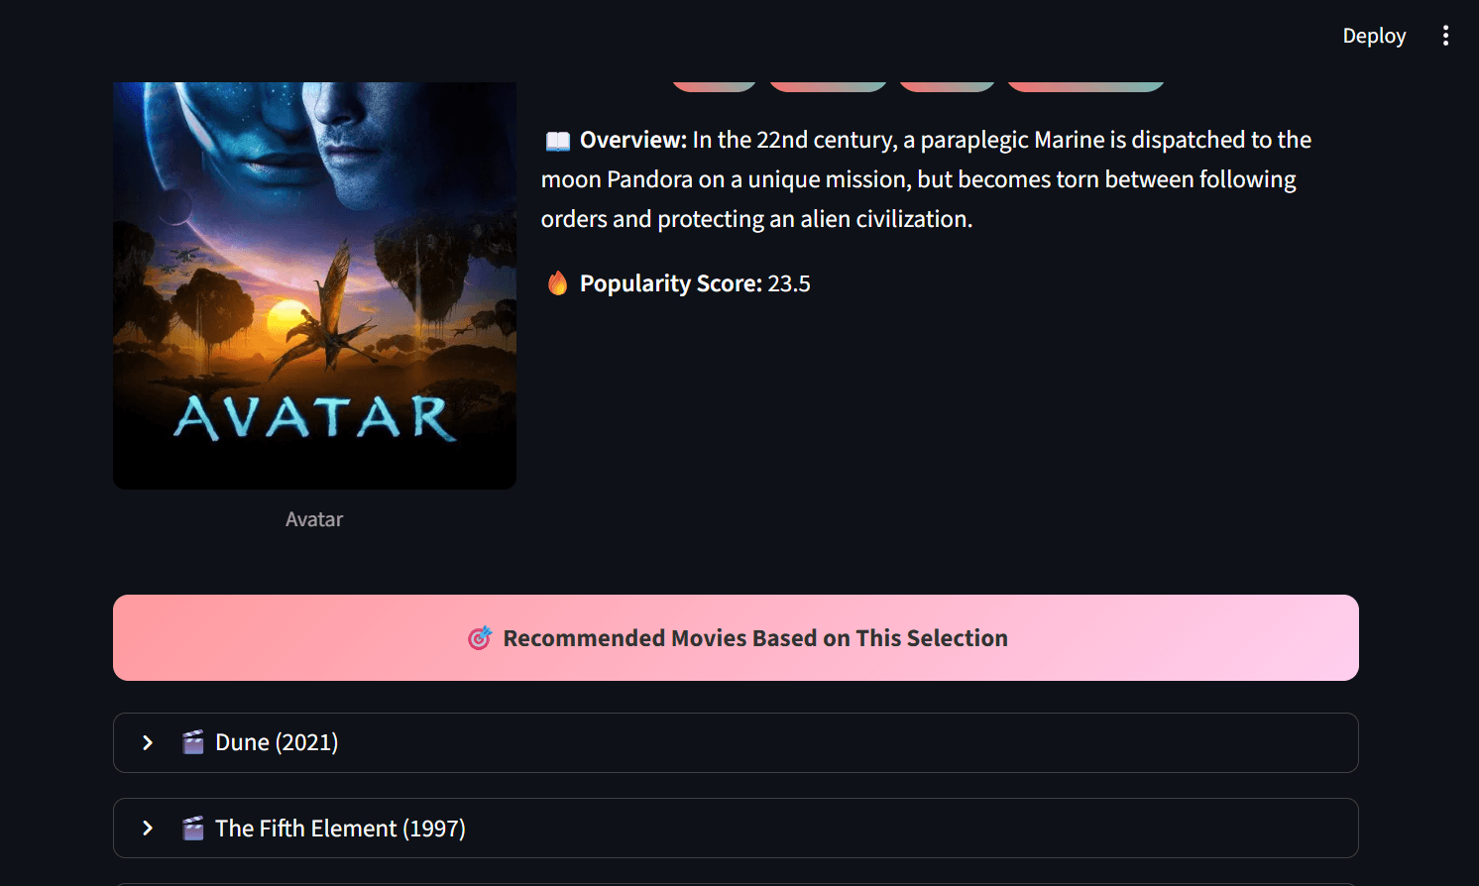The width and height of the screenshot is (1479, 886).
Task: Click the open book icon next to Overview
Action: (x=558, y=141)
